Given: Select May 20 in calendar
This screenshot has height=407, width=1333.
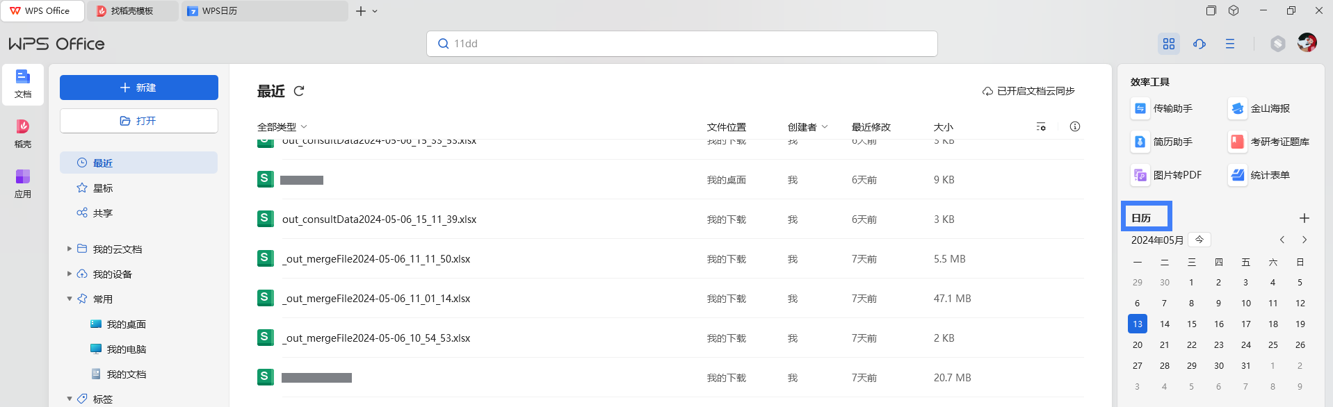Looking at the screenshot, I should (x=1138, y=344).
